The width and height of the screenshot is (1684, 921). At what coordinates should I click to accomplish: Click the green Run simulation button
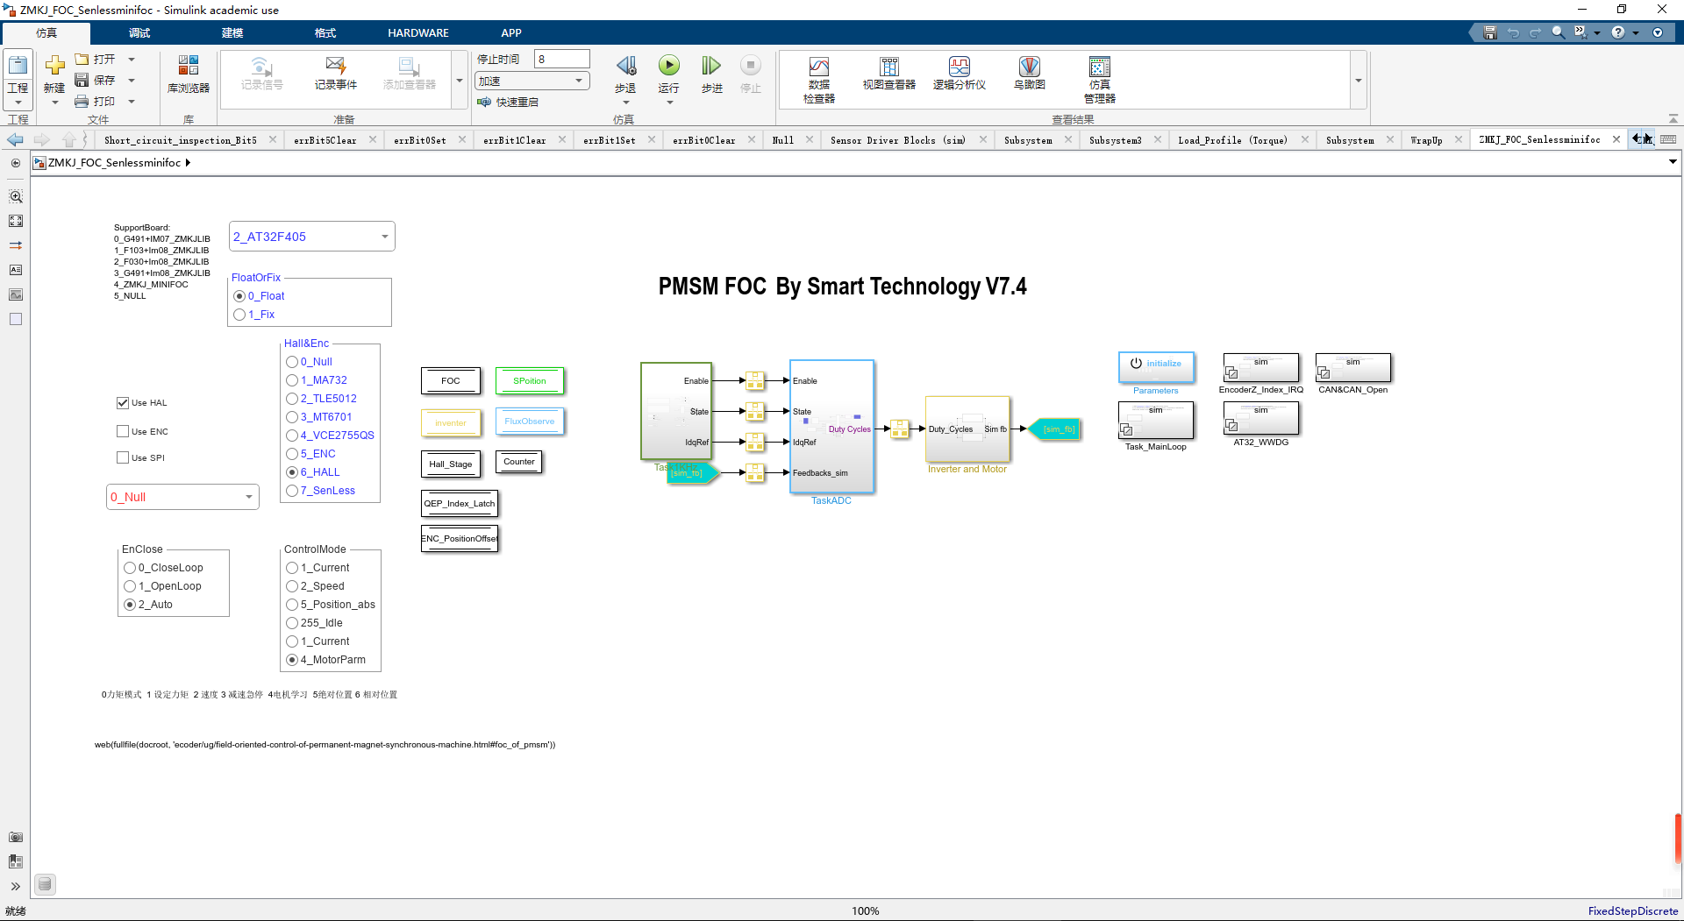pyautogui.click(x=668, y=66)
